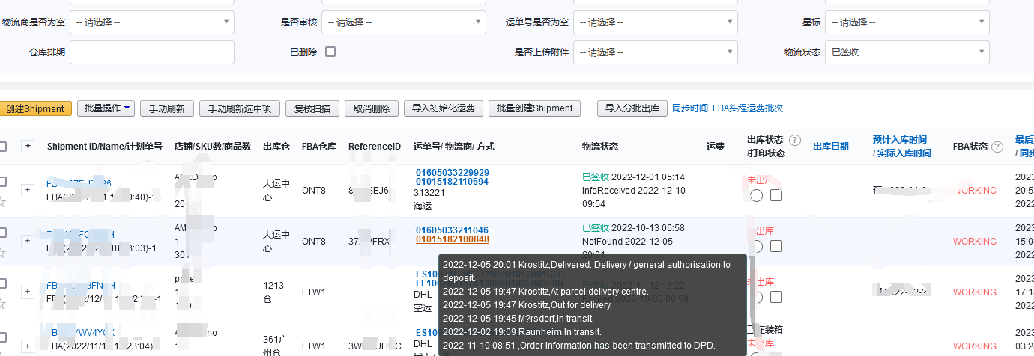Click the 已签收 2022-12-01 05:14 status text
This screenshot has width=1034, height=356.
tap(633, 177)
